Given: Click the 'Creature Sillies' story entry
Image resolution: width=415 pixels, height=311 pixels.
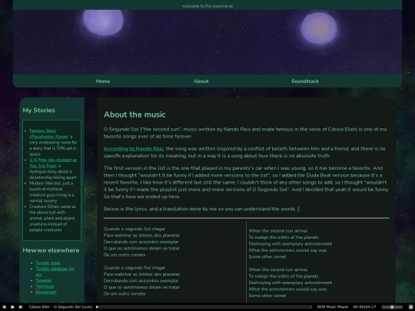Looking at the screenshot, I should click(52, 218).
